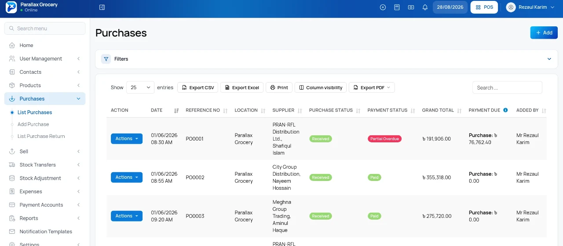This screenshot has width=563, height=246.
Task: Expand the Sell menu chevron
Action: 78,152
